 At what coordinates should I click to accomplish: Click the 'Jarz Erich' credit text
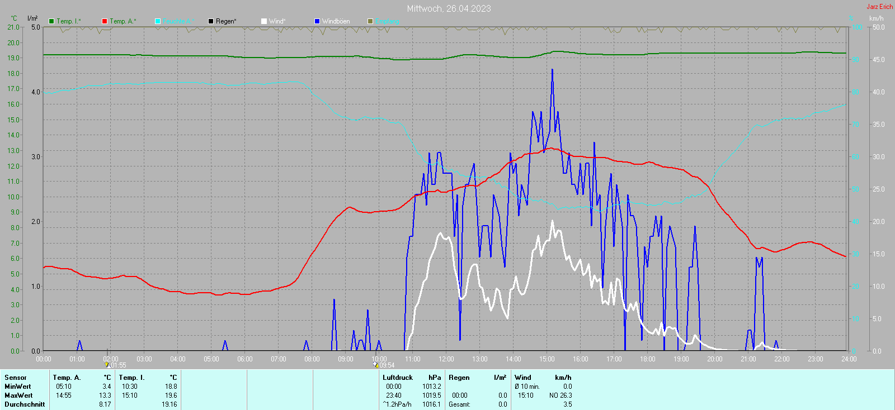880,7
